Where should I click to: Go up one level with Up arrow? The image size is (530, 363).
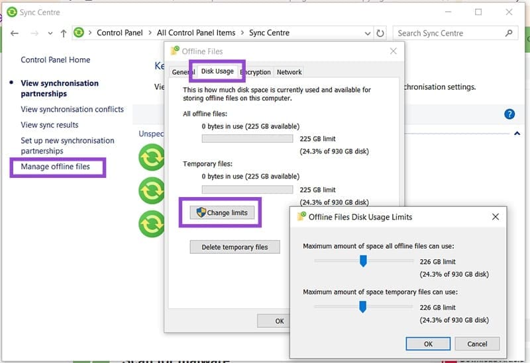[64, 33]
